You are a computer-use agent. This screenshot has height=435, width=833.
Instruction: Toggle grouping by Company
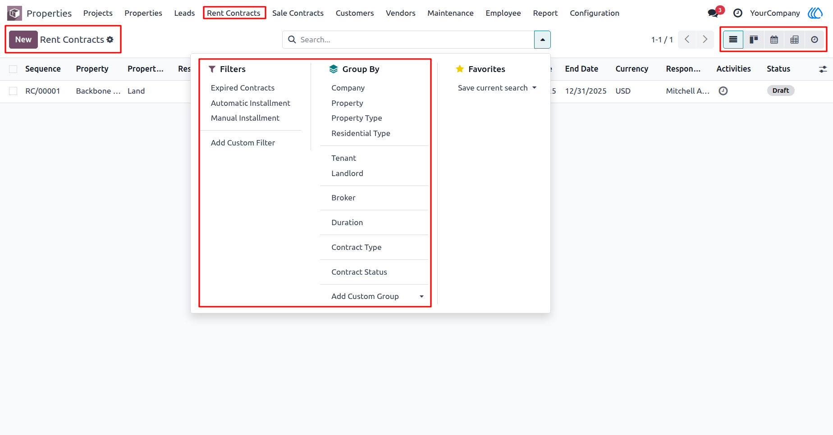348,88
